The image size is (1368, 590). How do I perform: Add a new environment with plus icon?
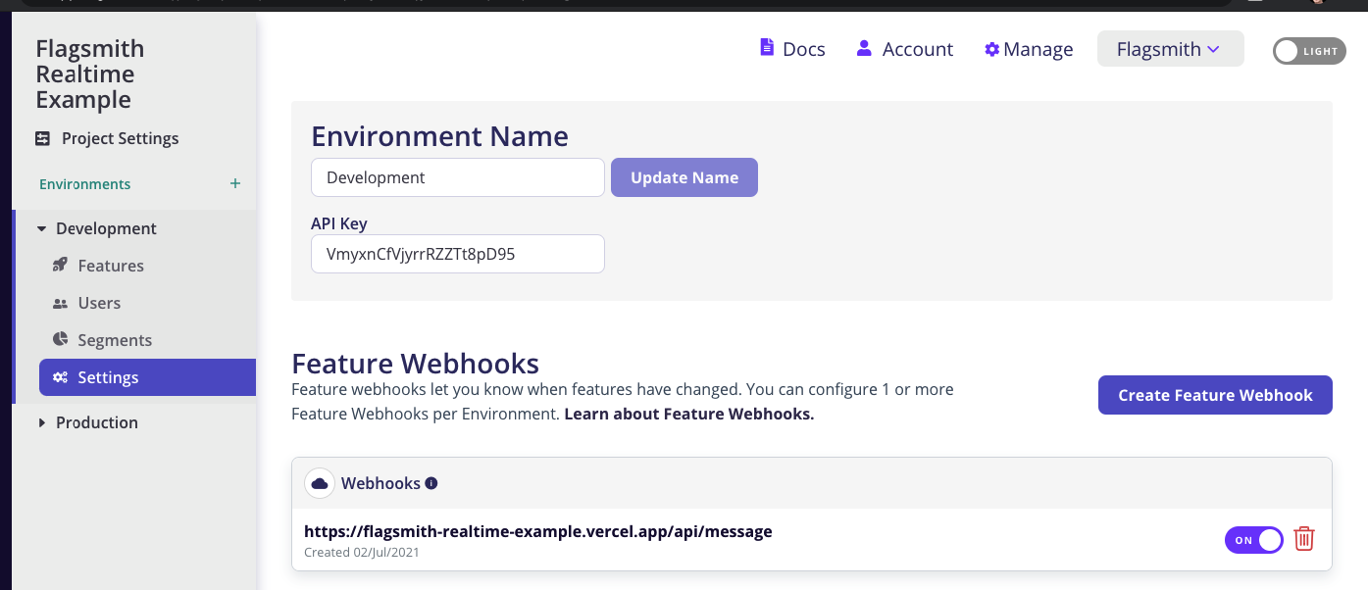click(x=234, y=184)
